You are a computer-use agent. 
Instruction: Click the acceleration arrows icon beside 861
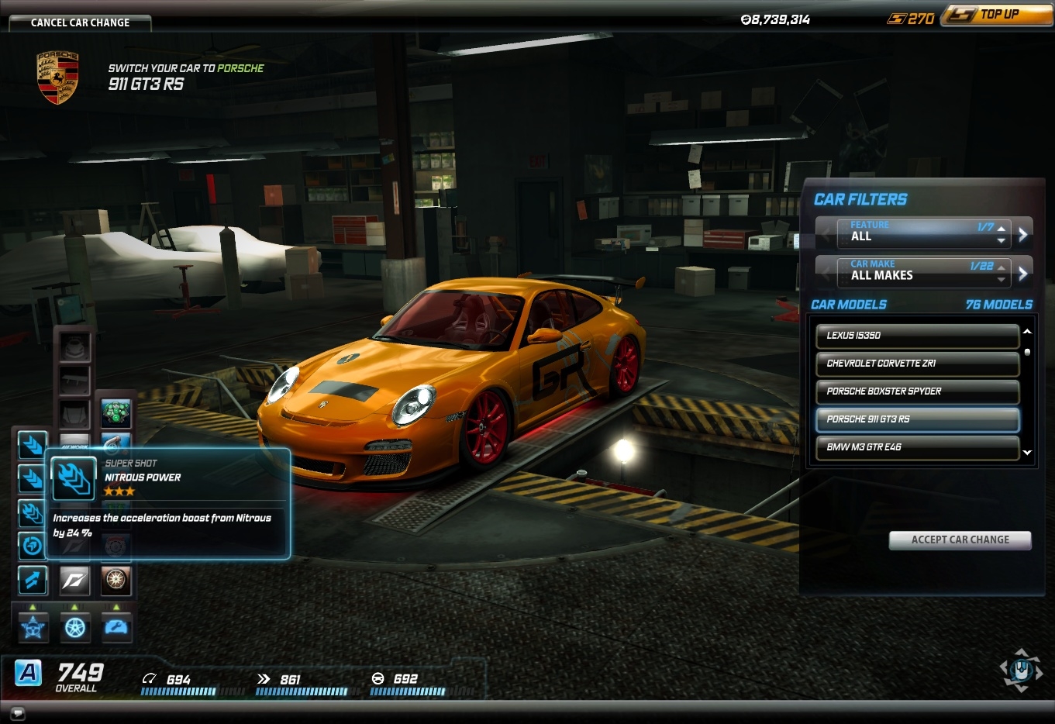coord(264,679)
